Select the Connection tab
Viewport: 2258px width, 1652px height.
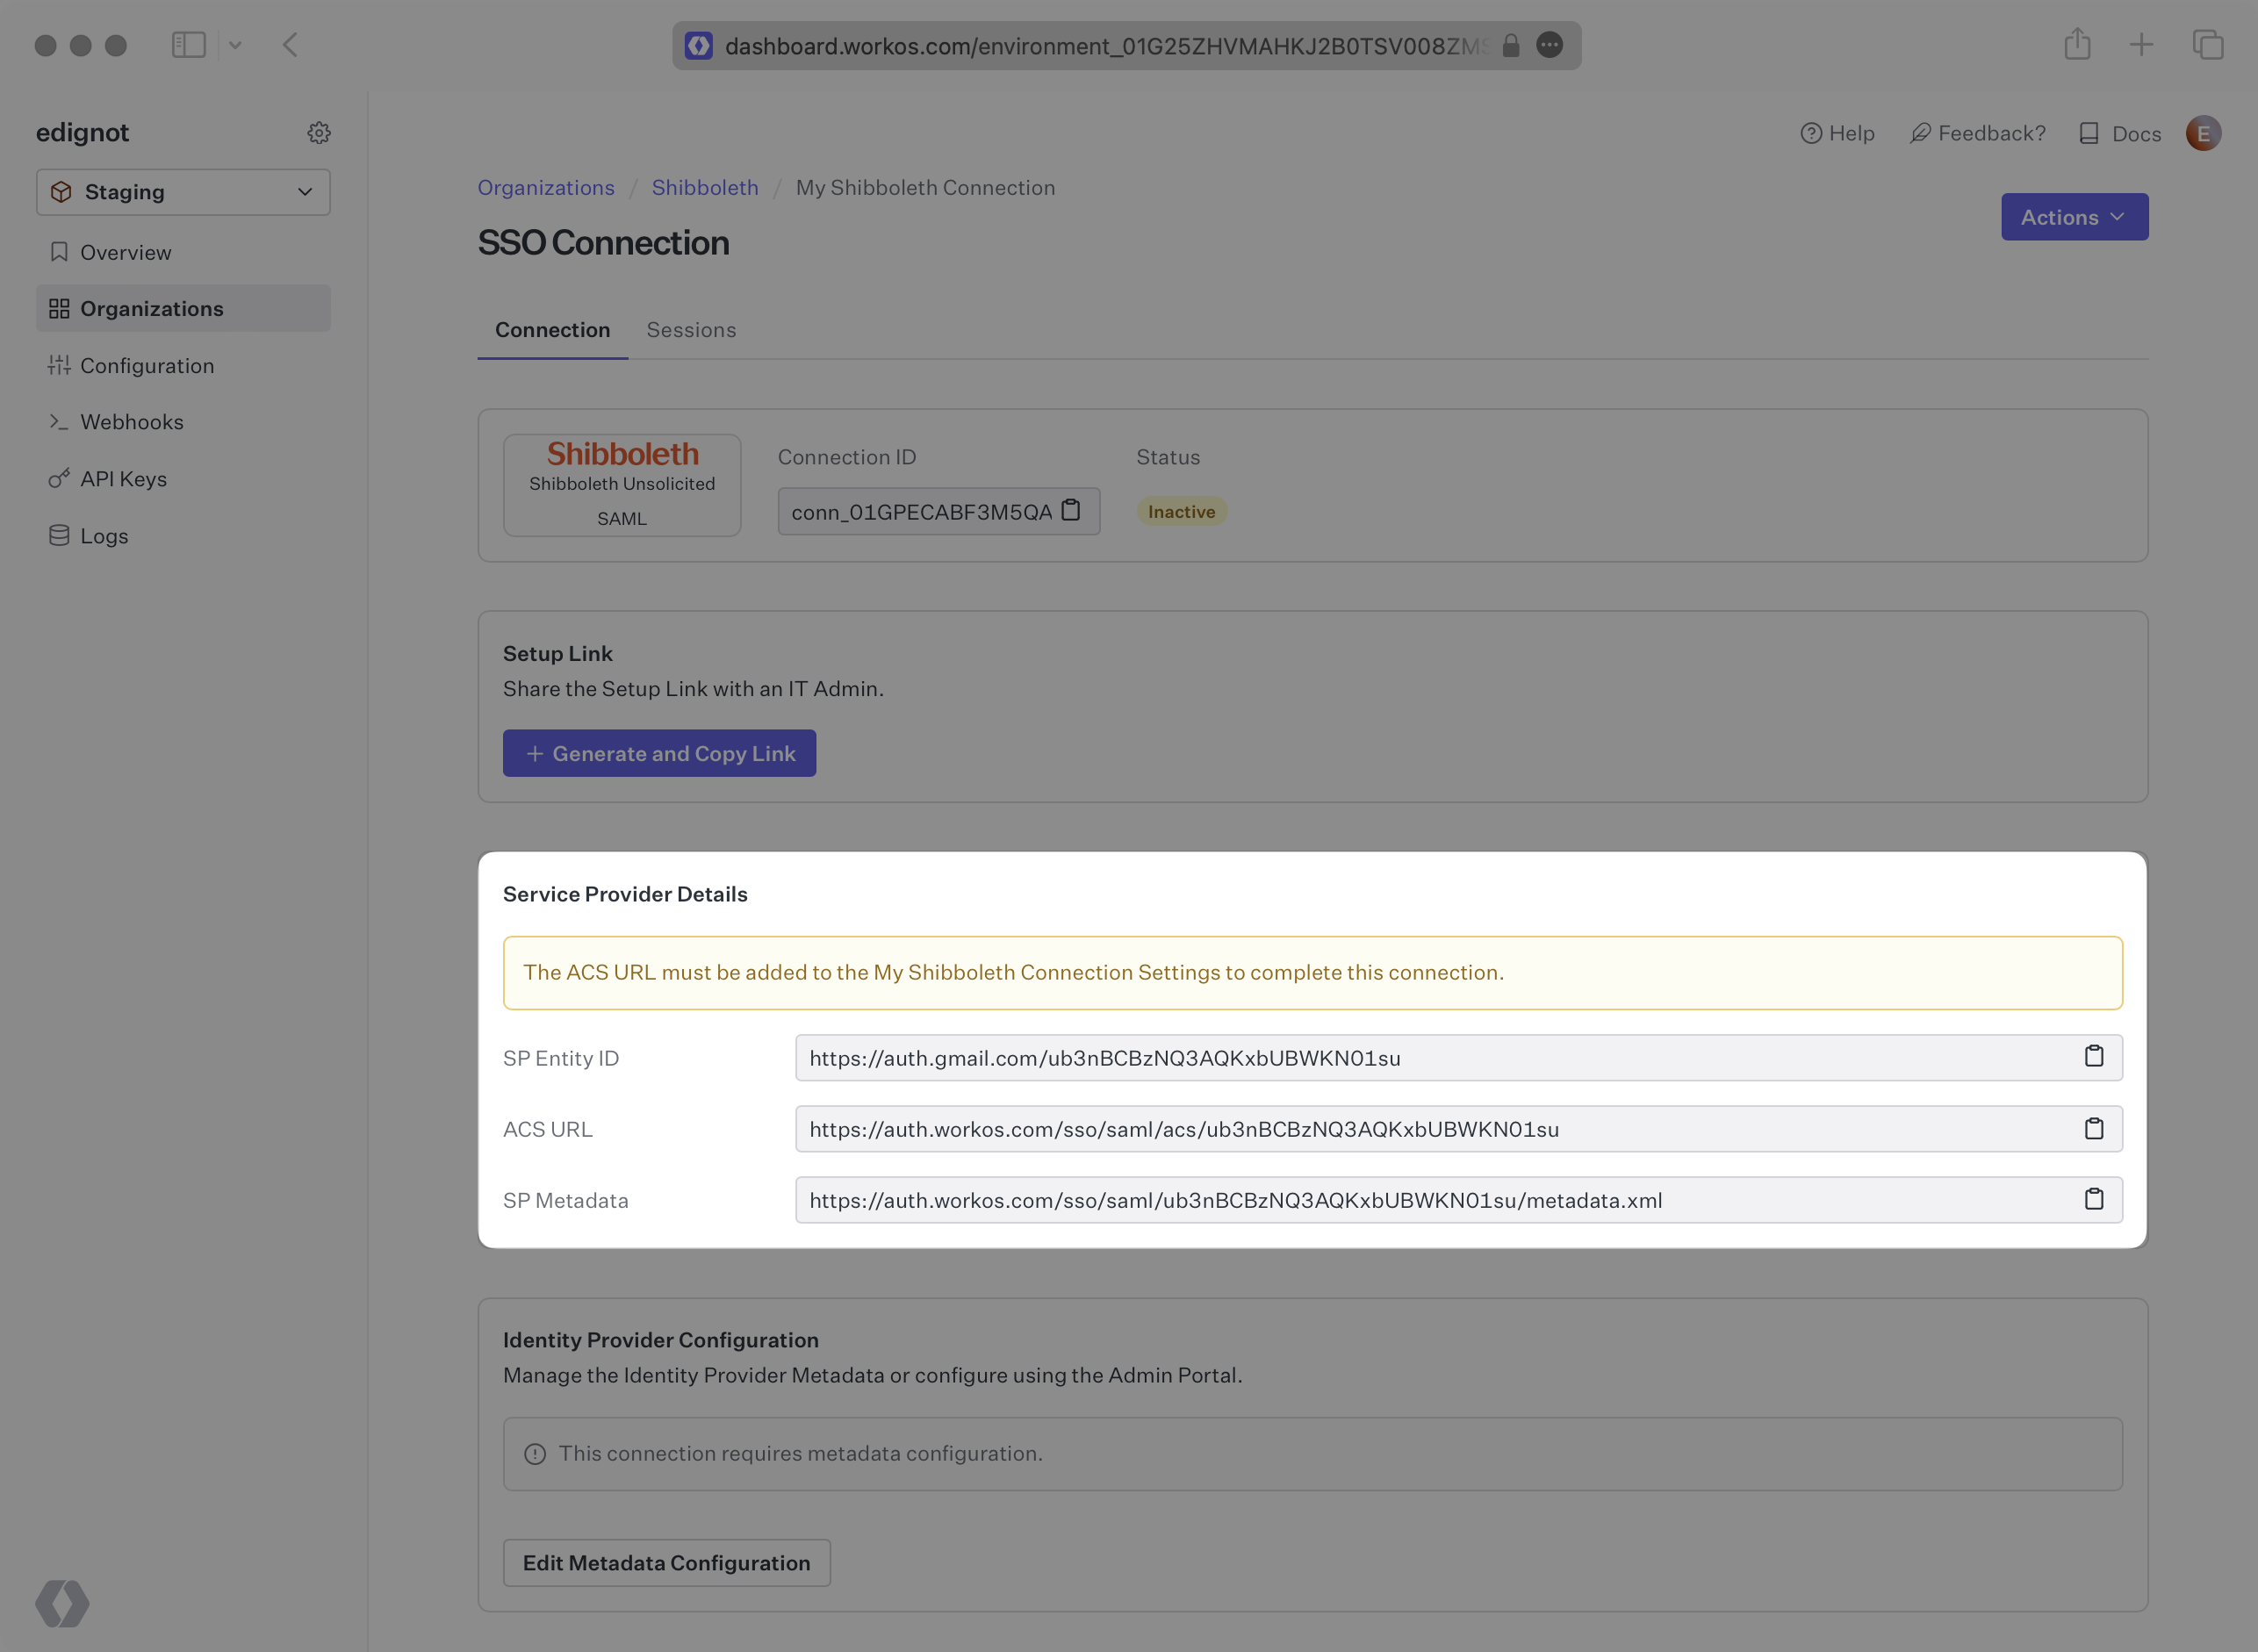pyautogui.click(x=552, y=330)
